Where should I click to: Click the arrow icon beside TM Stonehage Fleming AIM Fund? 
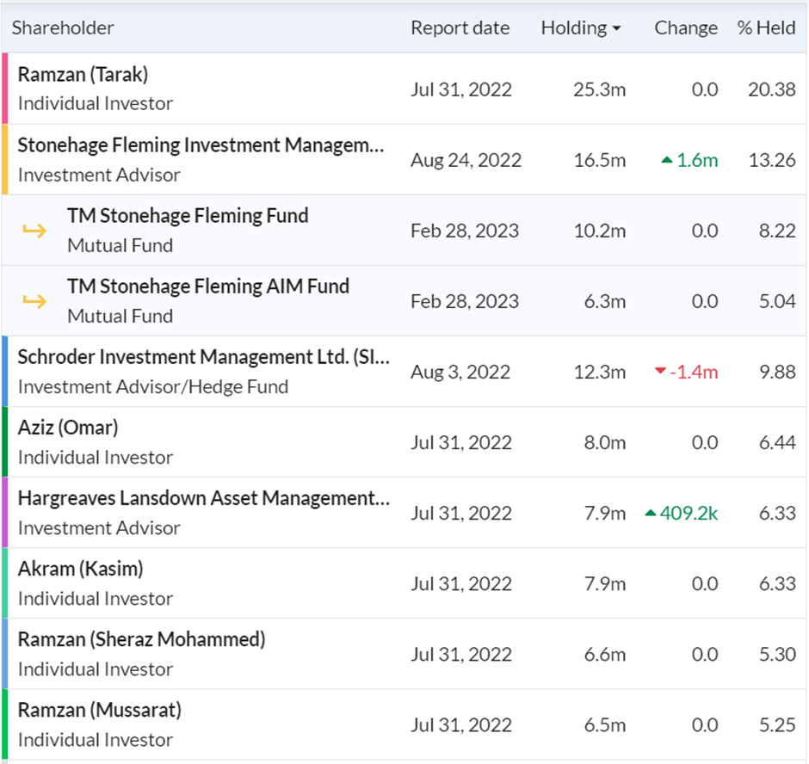[x=34, y=301]
